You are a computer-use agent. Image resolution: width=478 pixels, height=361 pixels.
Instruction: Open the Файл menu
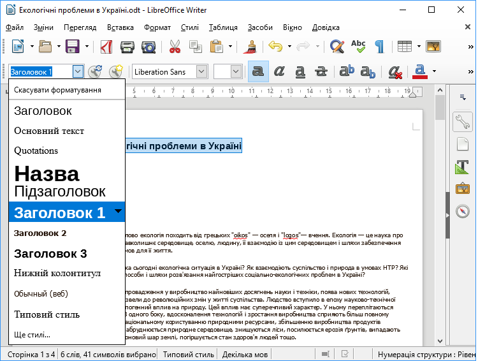15,27
